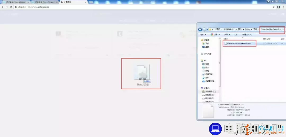The image size is (286, 137).
Task: Select the 扩展程序 tab
Action: coord(73,2)
